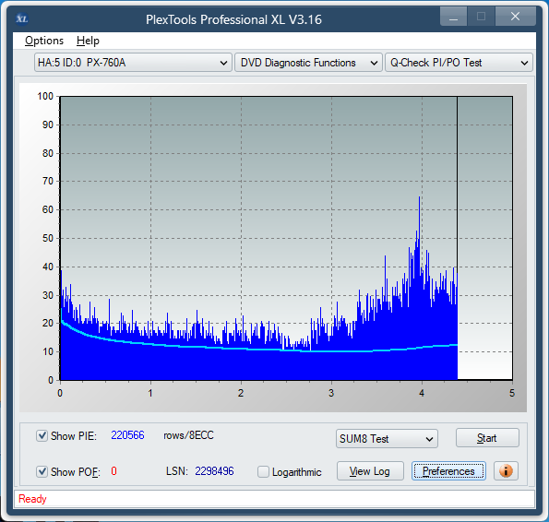Expand the DVD Diagnostic Functions dropdown

308,63
